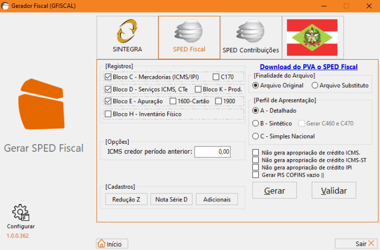Switch to SPED Contribuições tab
The width and height of the screenshot is (380, 250).
251,38
